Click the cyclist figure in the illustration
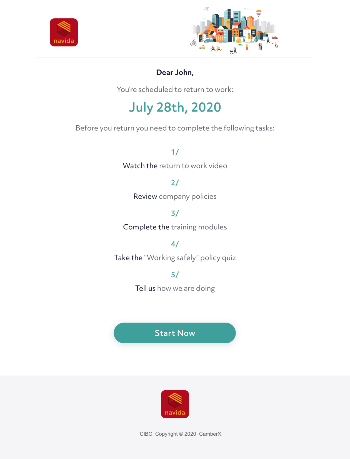350x459 pixels. point(194,43)
